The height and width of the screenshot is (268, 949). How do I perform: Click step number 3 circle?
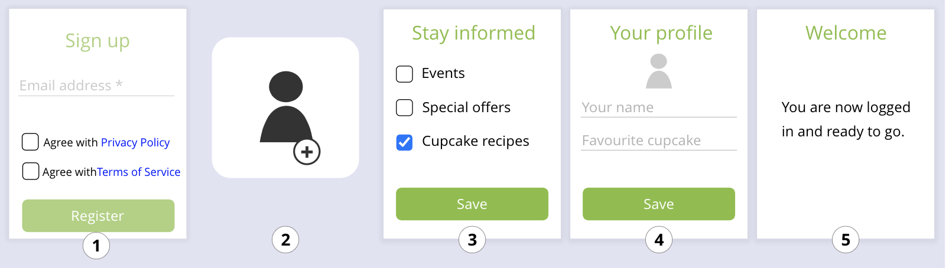click(472, 240)
